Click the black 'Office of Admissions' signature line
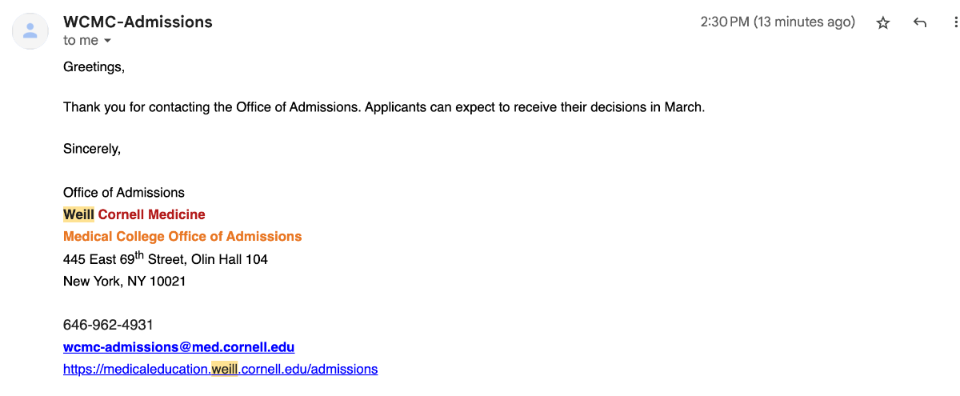The image size is (960, 396). click(x=124, y=193)
